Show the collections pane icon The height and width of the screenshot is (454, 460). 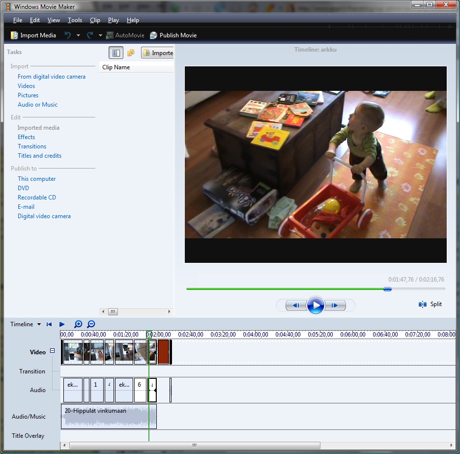[x=131, y=53]
